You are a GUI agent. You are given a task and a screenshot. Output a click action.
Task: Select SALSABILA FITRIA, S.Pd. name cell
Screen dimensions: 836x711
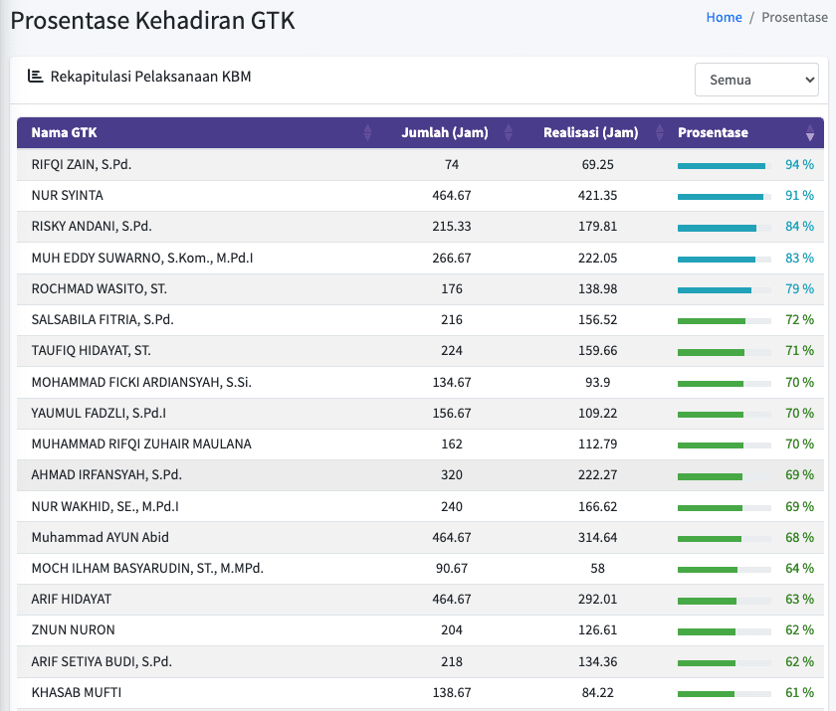click(103, 319)
